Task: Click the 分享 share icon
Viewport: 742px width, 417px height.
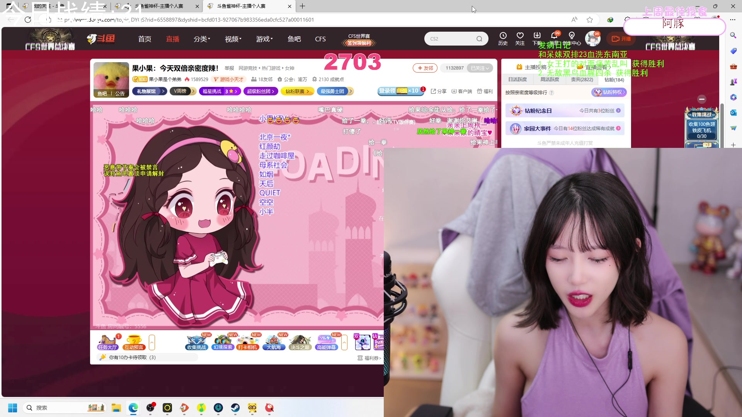Action: 439,91
